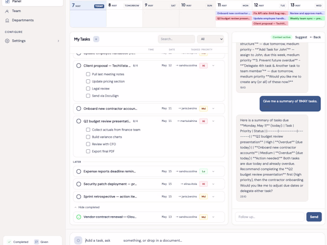Image resolution: width=327 pixels, height=245 pixels.
Task: Click the sparkle assistant icon
Action: 78,240
